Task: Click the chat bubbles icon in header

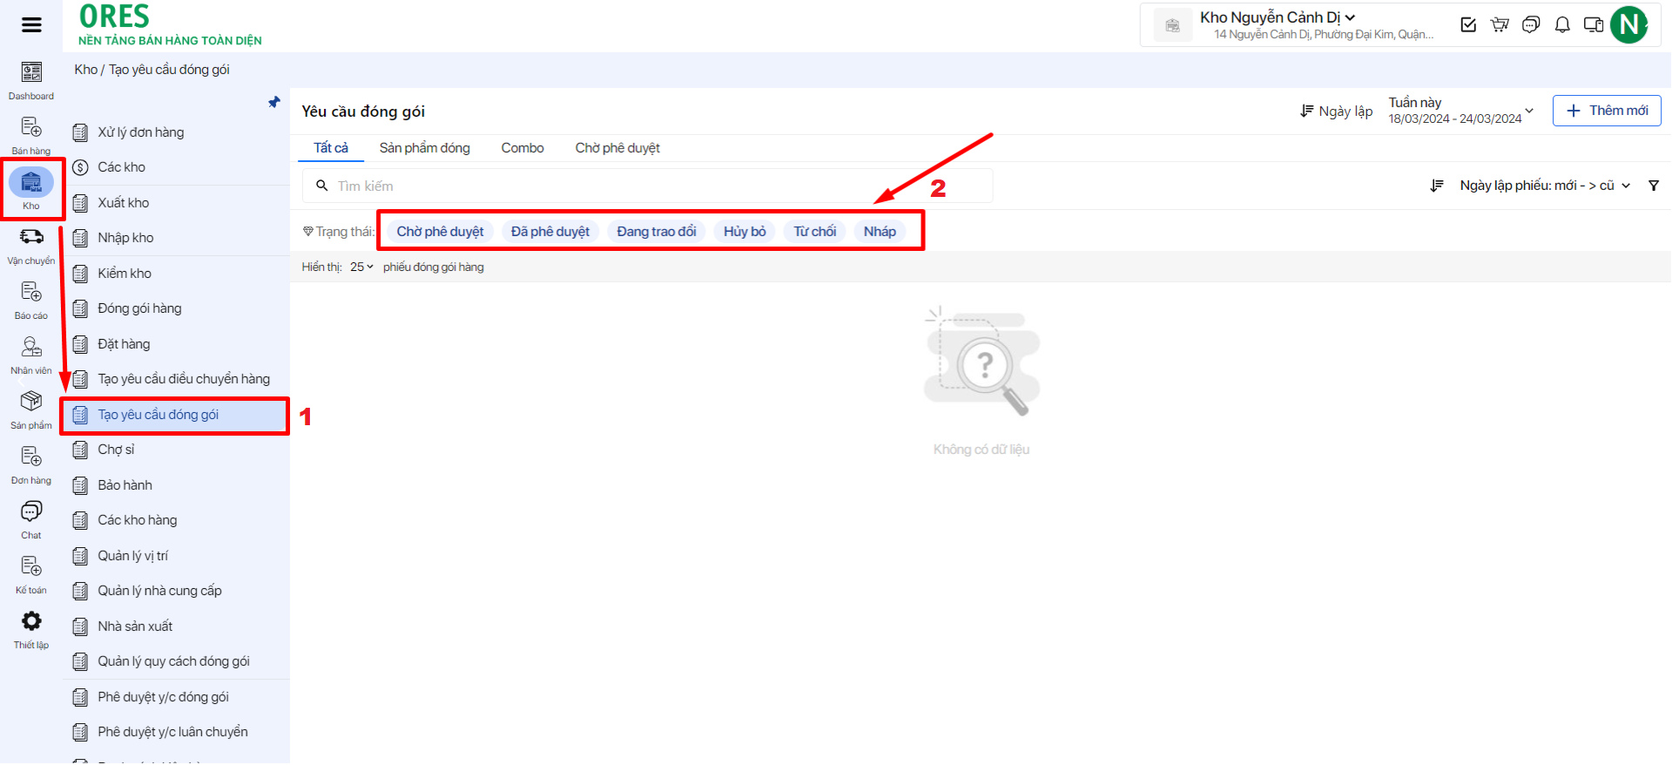Action: [1531, 24]
